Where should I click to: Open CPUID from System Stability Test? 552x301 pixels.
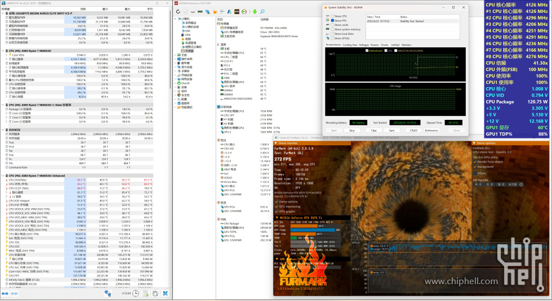click(413, 131)
